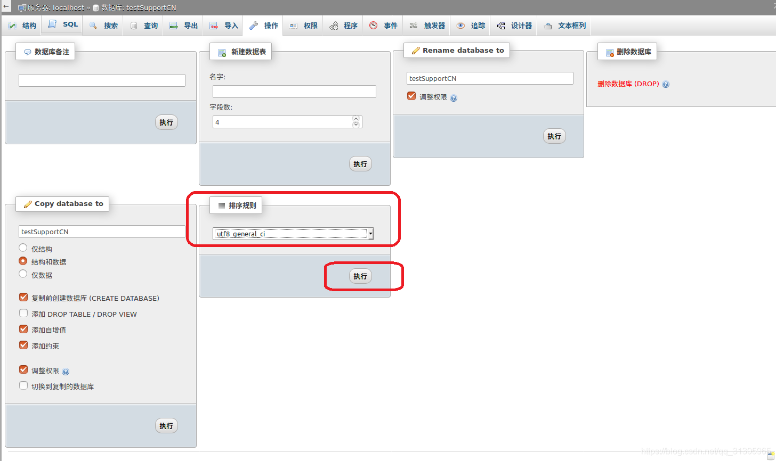Click 执行 in 排序规则 panel
Screen dimensions: 776x461
[360, 276]
